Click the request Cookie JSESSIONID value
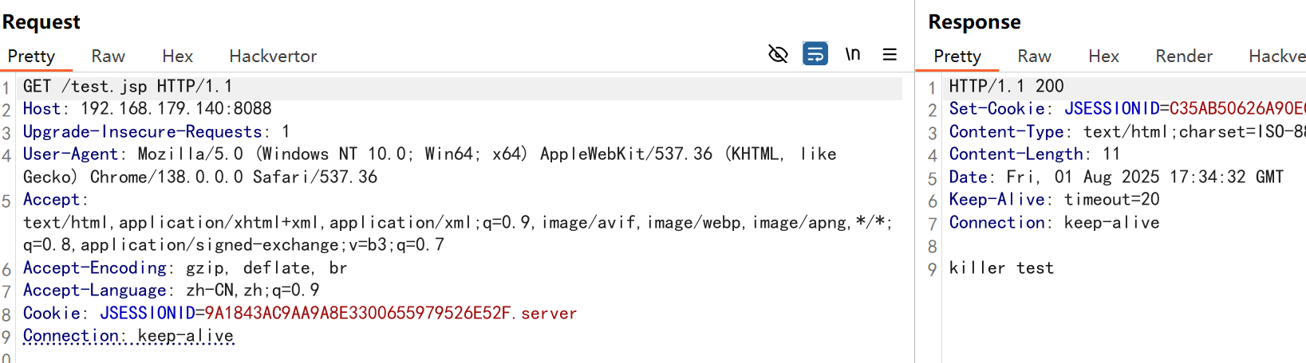 click(x=357, y=314)
